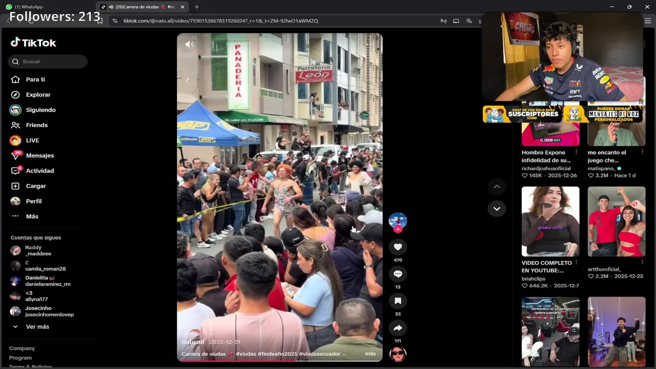Open me encanto el juego video options
This screenshot has width=656, height=369.
pyautogui.click(x=642, y=152)
